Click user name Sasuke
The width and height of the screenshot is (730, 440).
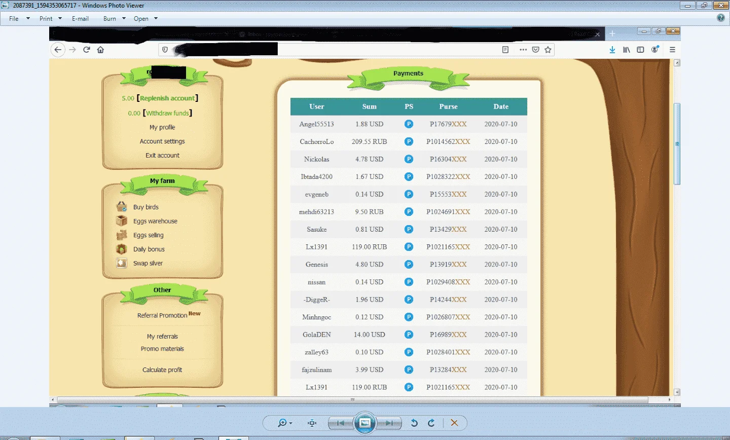(317, 230)
